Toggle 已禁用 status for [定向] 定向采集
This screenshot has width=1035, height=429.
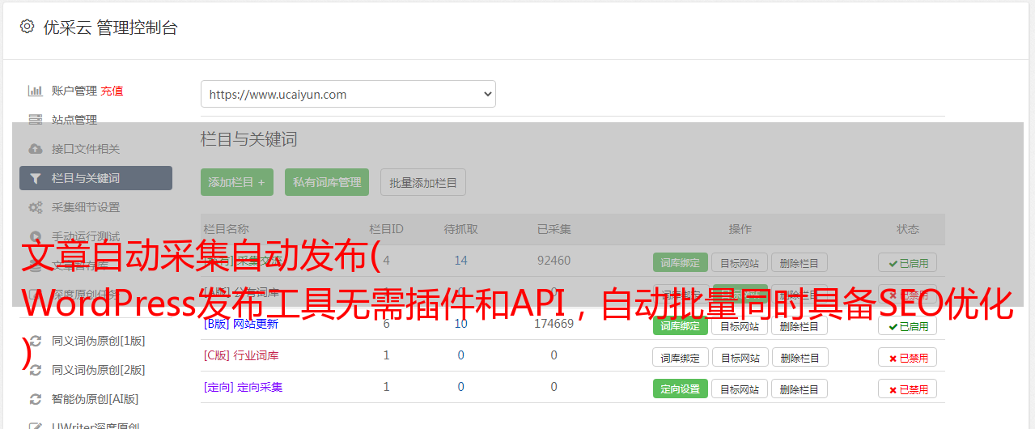pyautogui.click(x=907, y=389)
